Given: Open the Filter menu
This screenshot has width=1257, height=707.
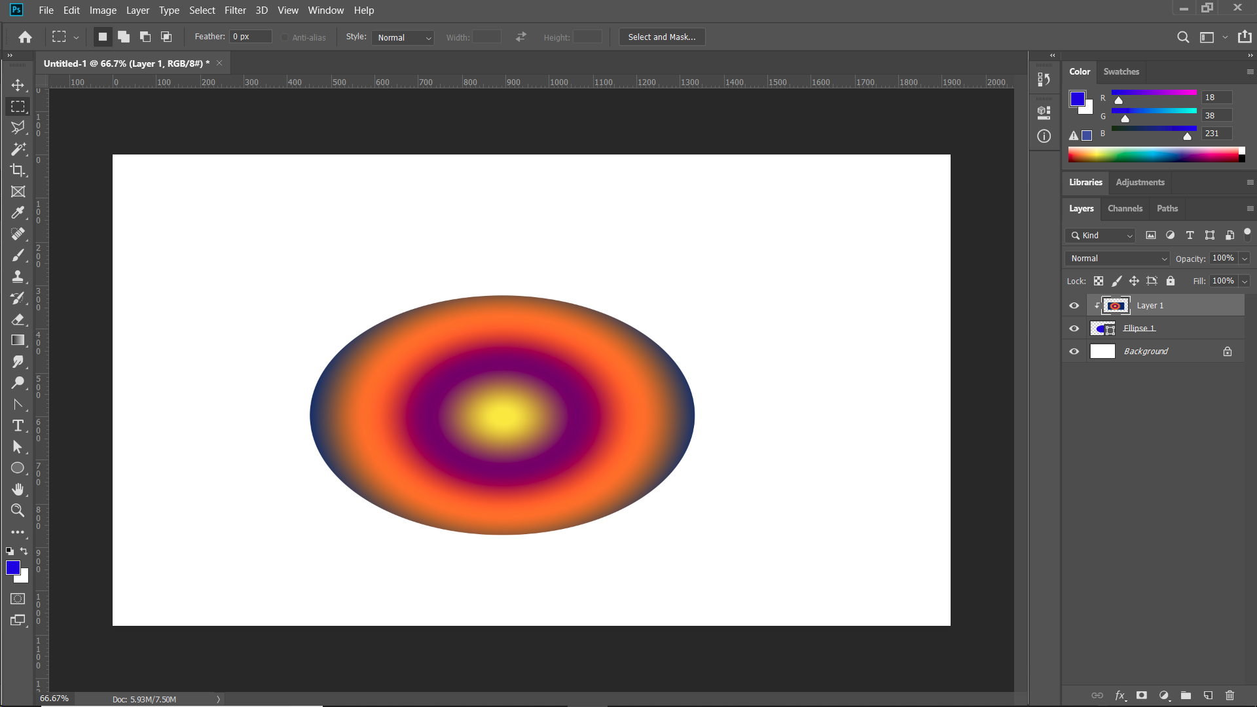Looking at the screenshot, I should (235, 10).
